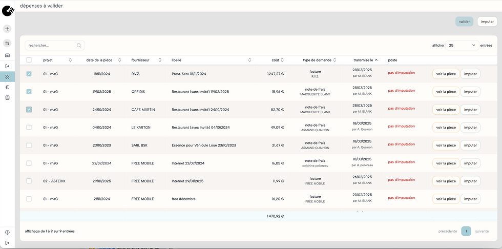Click the valider button at top
Viewport: 502px width, 249px height.
point(464,22)
